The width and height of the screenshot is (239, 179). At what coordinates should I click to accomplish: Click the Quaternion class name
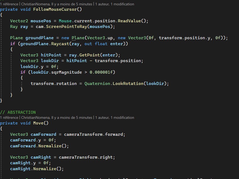click(x=97, y=84)
